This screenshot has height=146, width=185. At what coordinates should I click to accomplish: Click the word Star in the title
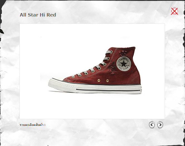click(33, 15)
